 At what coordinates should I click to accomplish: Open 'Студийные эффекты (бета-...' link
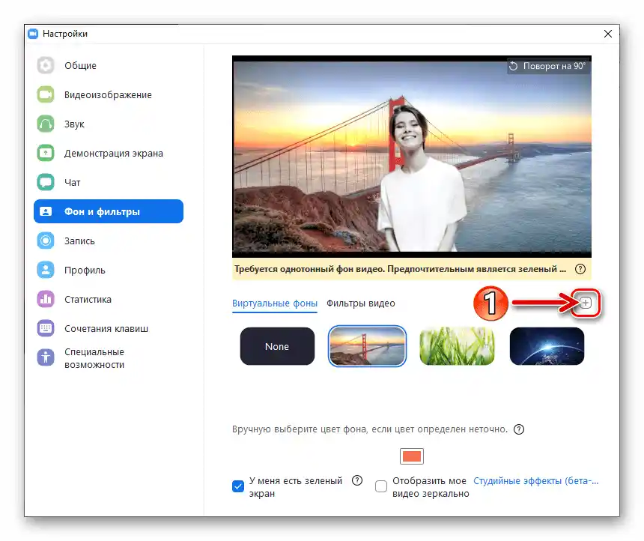click(536, 480)
